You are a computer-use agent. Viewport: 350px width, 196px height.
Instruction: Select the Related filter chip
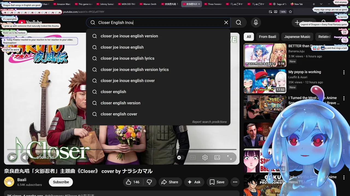[x=324, y=37]
